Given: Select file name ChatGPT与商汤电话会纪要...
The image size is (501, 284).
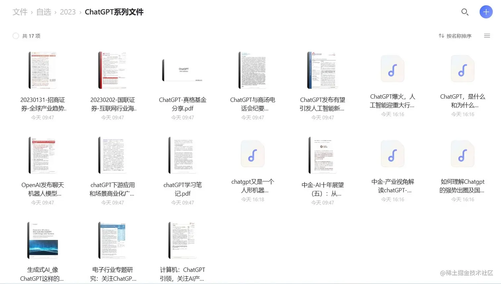Looking at the screenshot, I should pos(252,104).
